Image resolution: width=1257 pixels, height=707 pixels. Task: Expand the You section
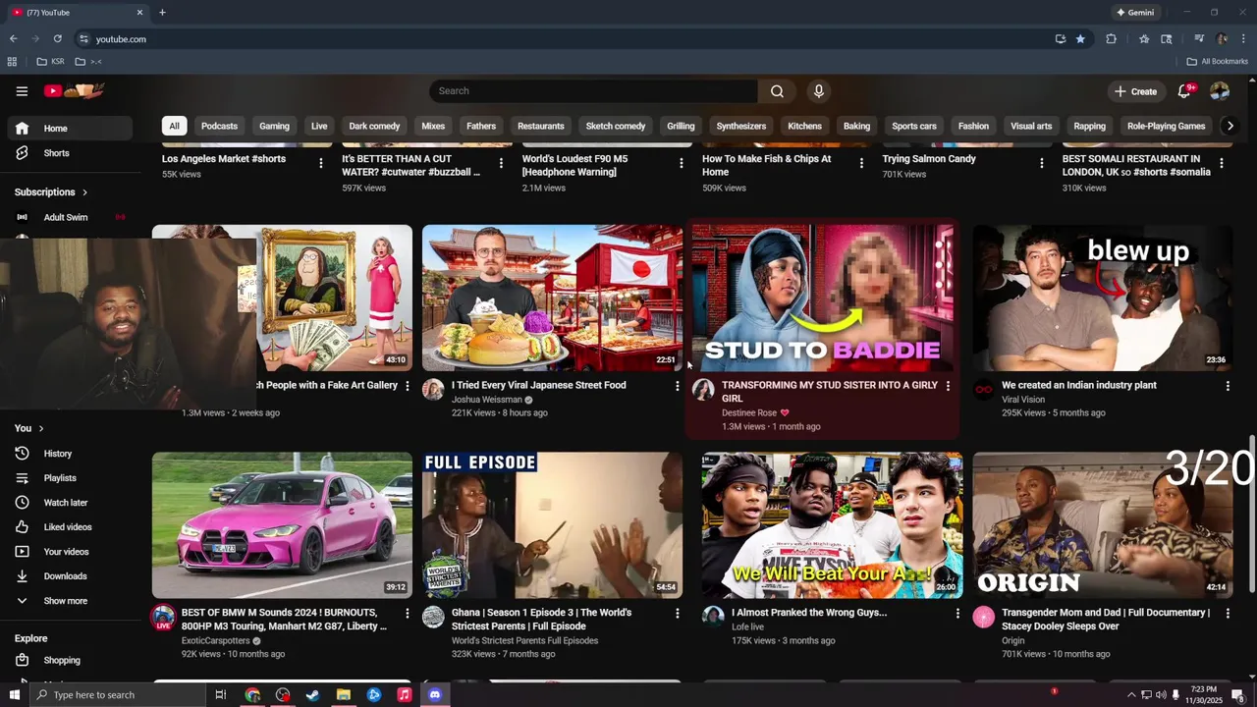pyautogui.click(x=29, y=428)
